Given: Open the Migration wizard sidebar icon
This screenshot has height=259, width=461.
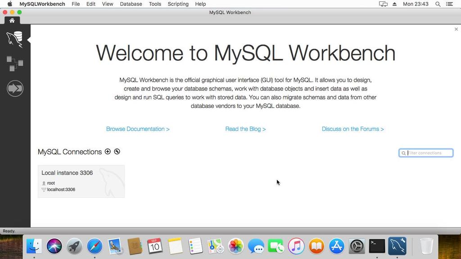Looking at the screenshot, I should pyautogui.click(x=15, y=89).
